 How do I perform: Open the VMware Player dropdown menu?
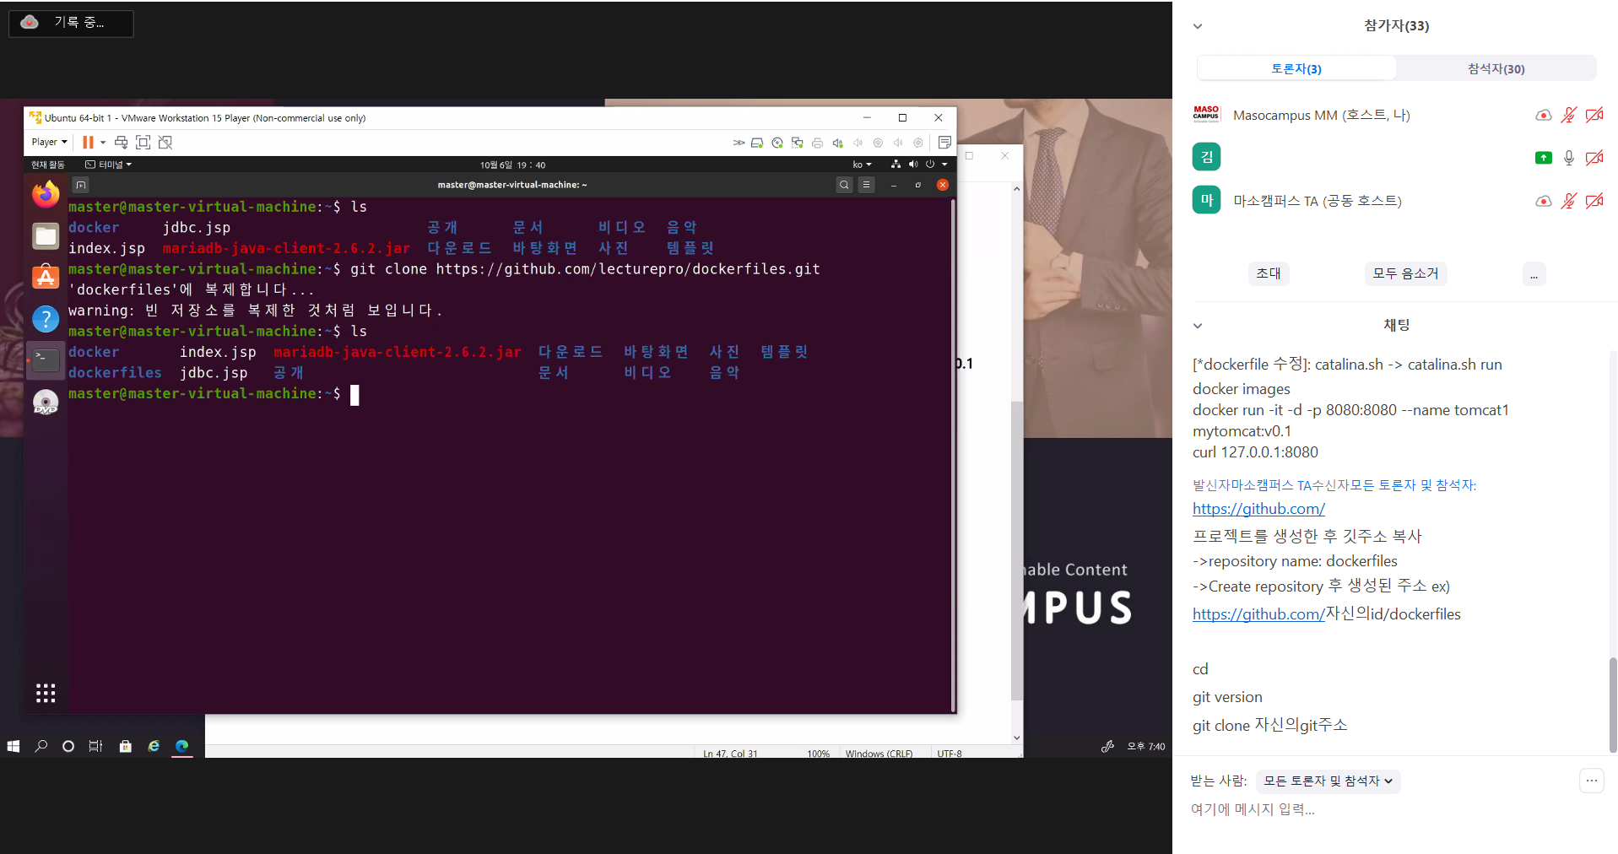pos(49,143)
